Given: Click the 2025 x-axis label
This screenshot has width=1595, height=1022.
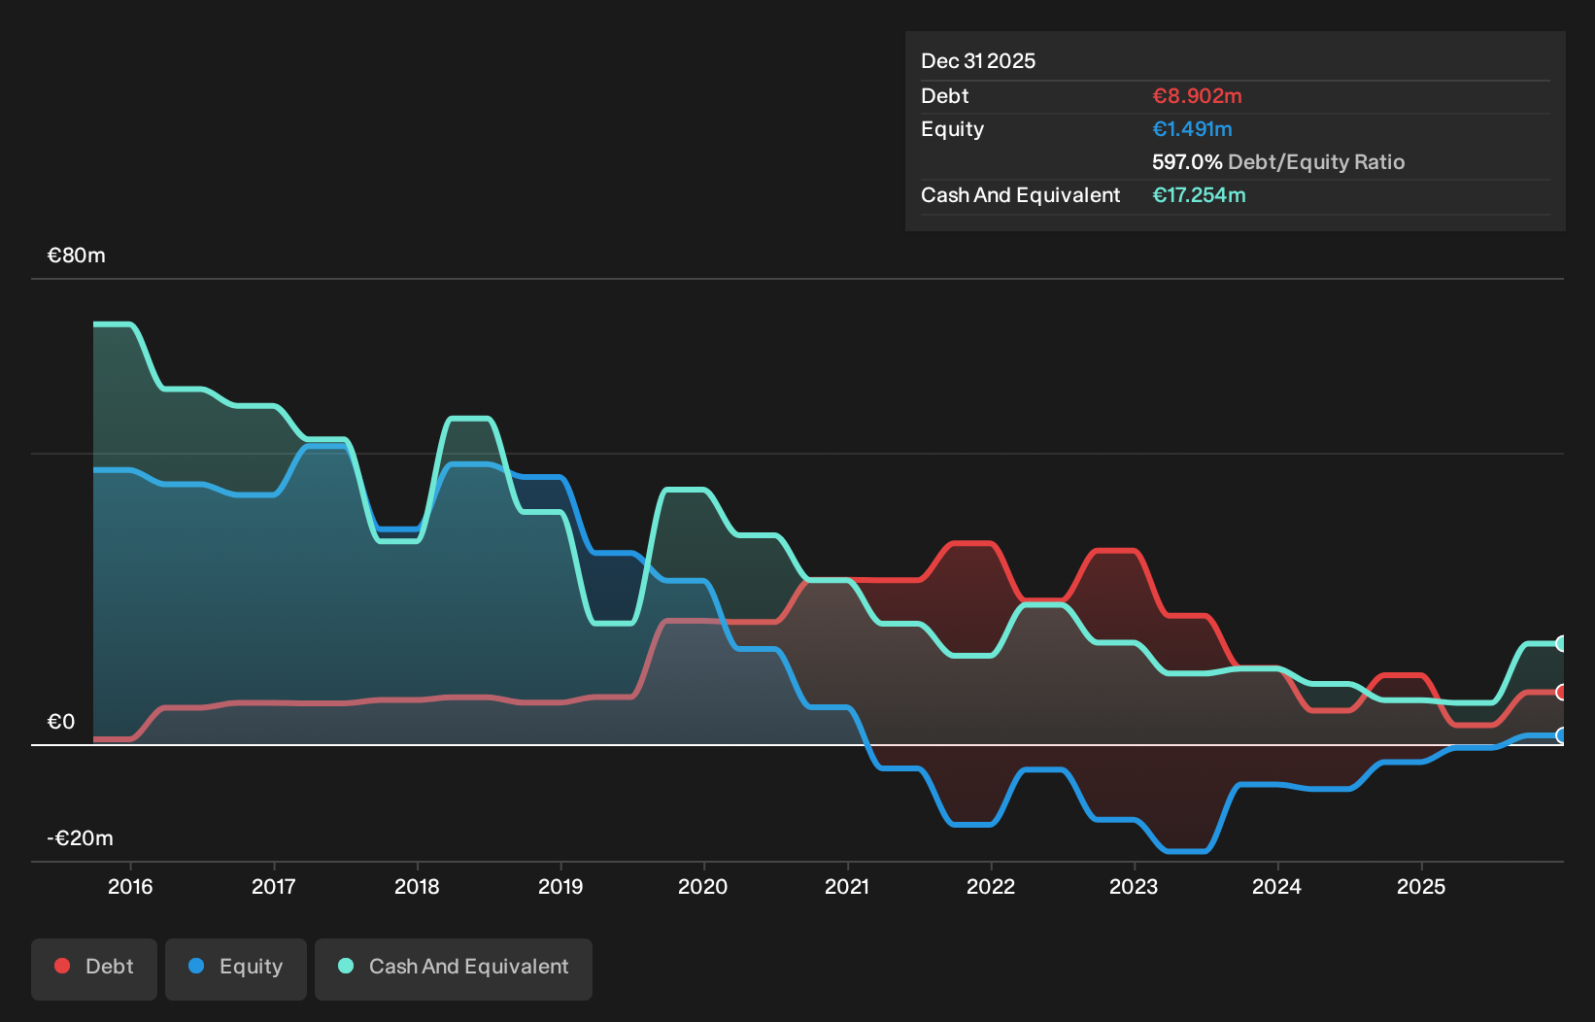Looking at the screenshot, I should click(1421, 886).
